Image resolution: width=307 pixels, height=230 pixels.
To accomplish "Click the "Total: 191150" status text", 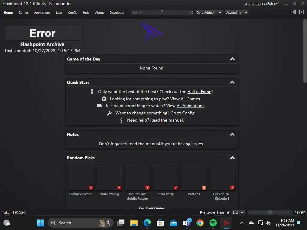I will [x=14, y=213].
